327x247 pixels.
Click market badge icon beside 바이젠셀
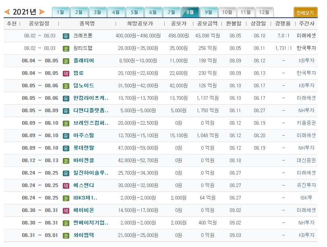[x=66, y=161]
